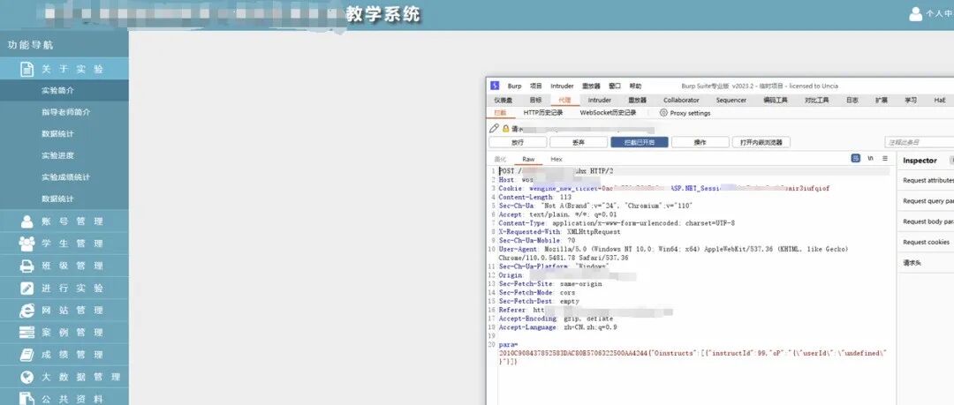The height and width of the screenshot is (405, 954).
Task: Switch to the Collaborator tab
Action: pyautogui.click(x=681, y=101)
